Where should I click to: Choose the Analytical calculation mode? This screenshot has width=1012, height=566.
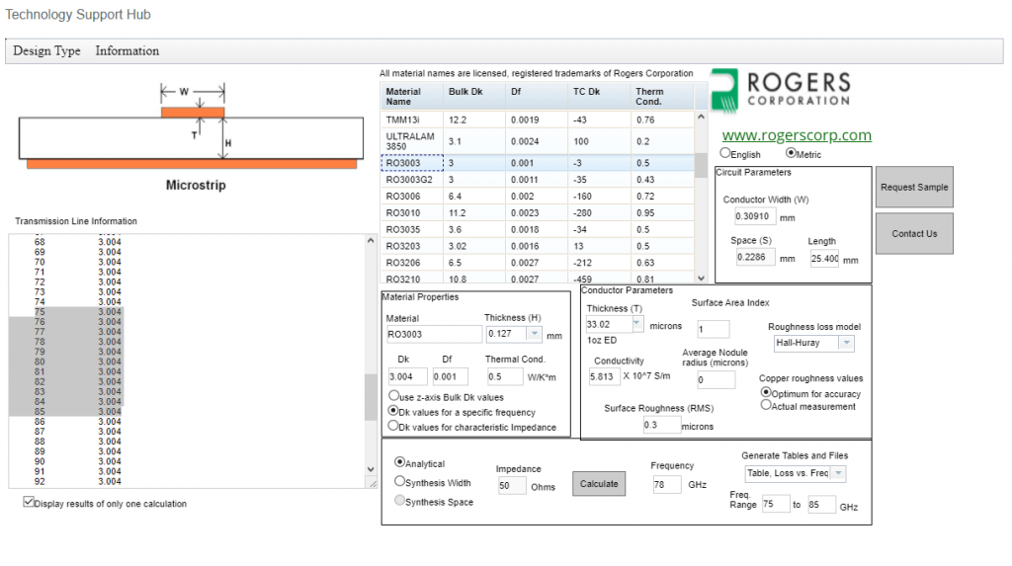click(399, 462)
